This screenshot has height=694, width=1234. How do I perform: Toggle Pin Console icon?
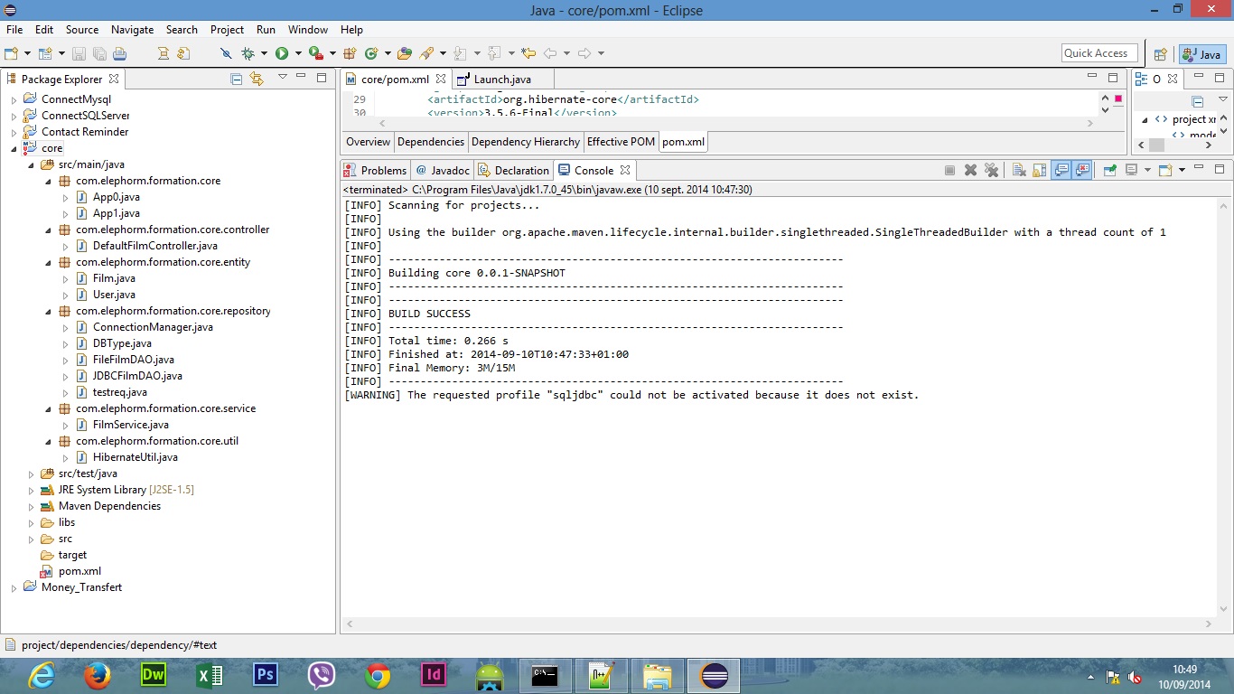1109,170
